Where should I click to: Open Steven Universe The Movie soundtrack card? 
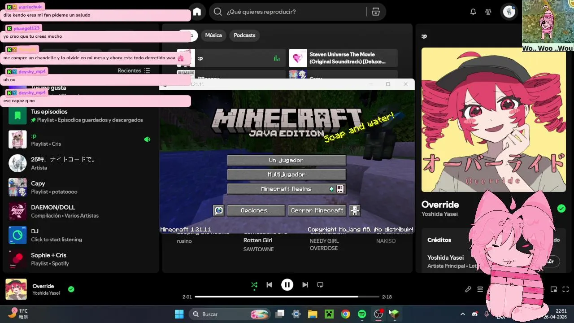click(x=343, y=58)
